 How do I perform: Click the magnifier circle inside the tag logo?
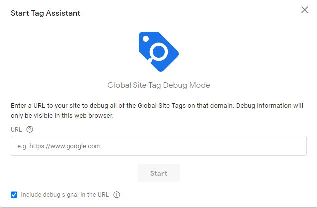tap(159, 52)
